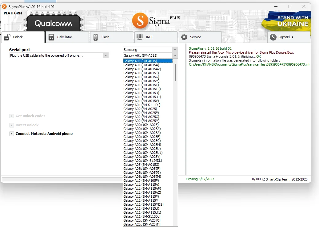Click the phone Flash icon
Viewport: 319px width, 232px height.
[96, 37]
